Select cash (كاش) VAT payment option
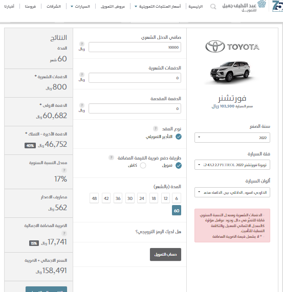Image resolution: width=283 pixels, height=292 pixels. tap(143, 165)
